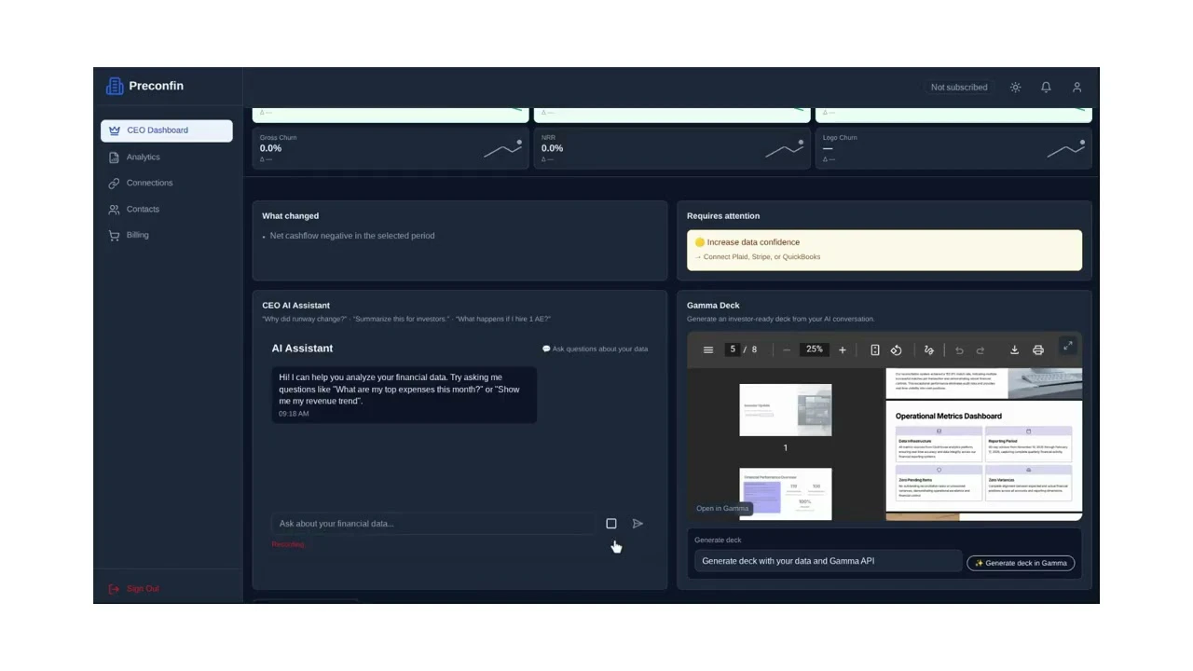
Task: Download the deck PDF
Action: click(1014, 349)
